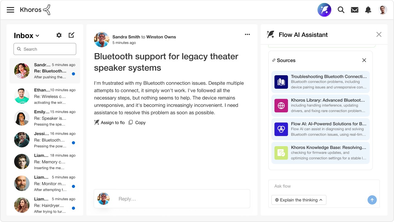Send the Ask flow prompt arrow button
The width and height of the screenshot is (394, 222).
tap(372, 200)
